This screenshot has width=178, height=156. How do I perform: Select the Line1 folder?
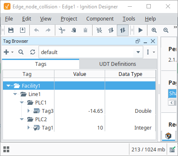(34, 94)
